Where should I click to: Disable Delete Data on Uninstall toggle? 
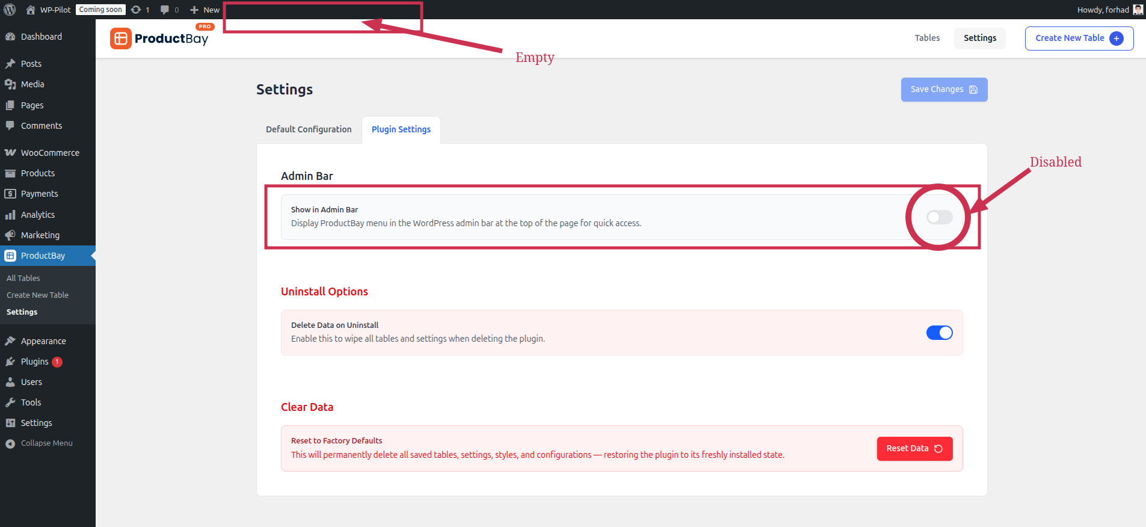(939, 333)
